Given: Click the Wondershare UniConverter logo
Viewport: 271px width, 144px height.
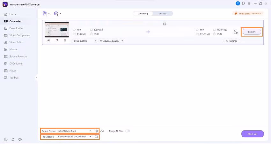Looking at the screenshot, I should 5,4.
